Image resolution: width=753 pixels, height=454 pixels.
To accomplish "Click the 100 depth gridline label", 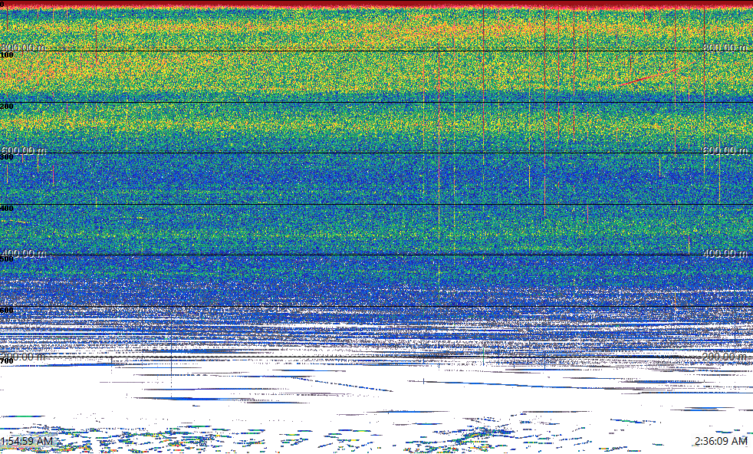I will 7,55.
